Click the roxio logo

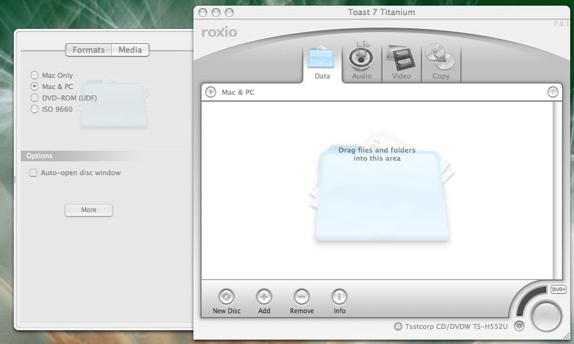tap(219, 32)
